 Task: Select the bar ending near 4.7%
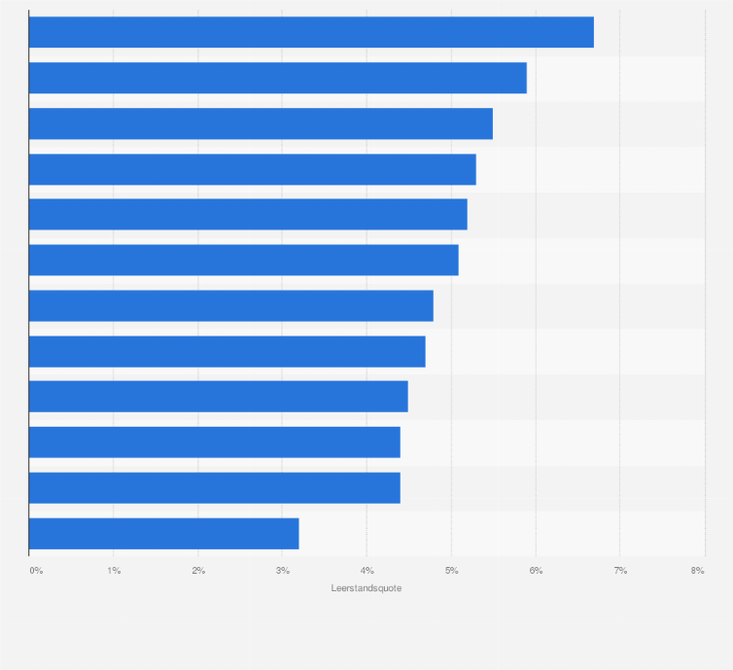pyautogui.click(x=227, y=352)
